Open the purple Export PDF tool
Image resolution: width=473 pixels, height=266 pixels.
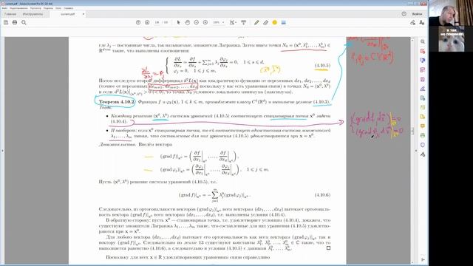[x=423, y=79]
